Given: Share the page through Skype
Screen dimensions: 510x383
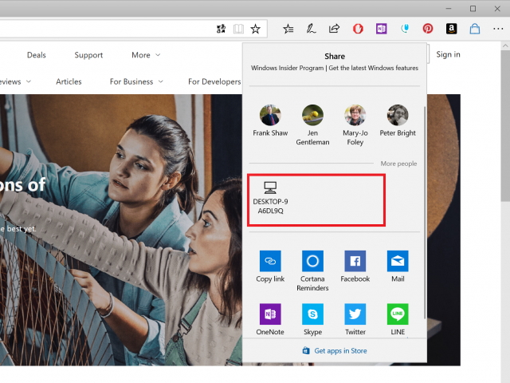Looking at the screenshot, I should coord(312,319).
